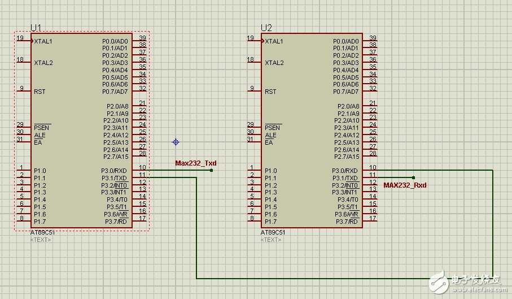Click the <TEXT> placeholder below U1
The width and height of the screenshot is (512, 299).
pos(41,240)
